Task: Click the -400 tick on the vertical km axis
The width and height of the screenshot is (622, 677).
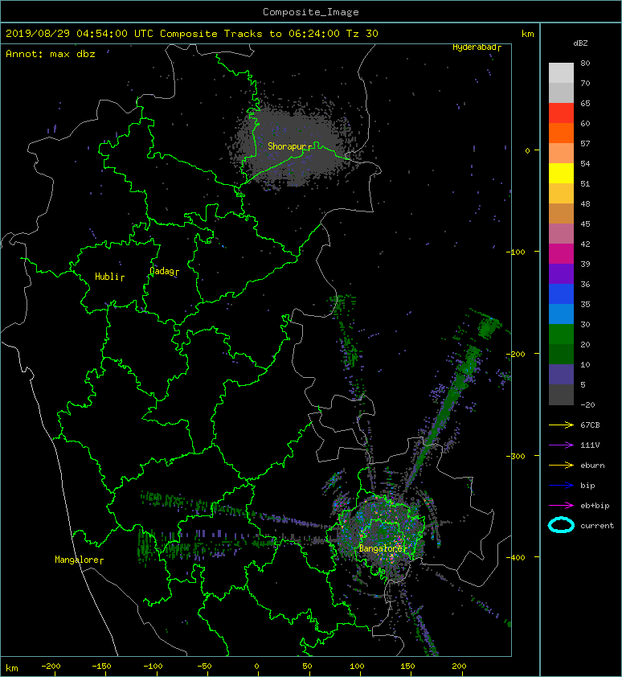Action: (515, 557)
